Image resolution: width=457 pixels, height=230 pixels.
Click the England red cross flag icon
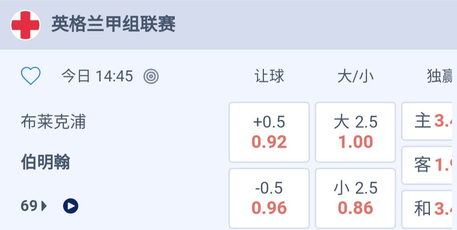[25, 25]
